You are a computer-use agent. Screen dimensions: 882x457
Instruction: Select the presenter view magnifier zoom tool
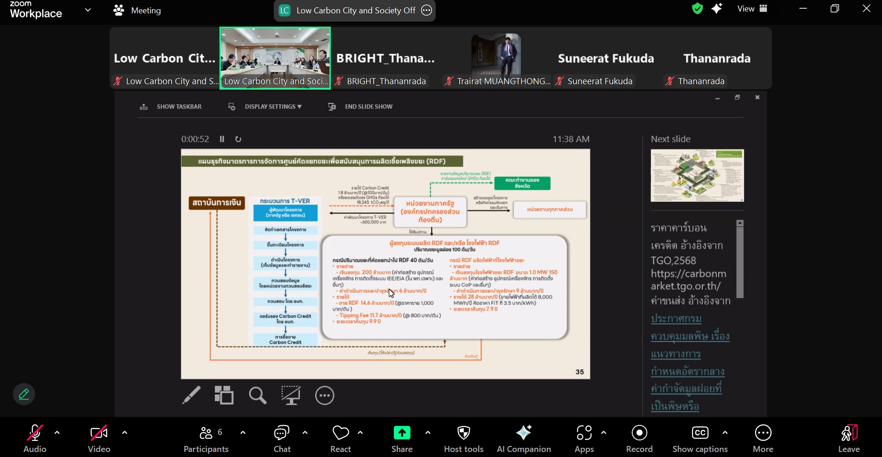pyautogui.click(x=258, y=395)
